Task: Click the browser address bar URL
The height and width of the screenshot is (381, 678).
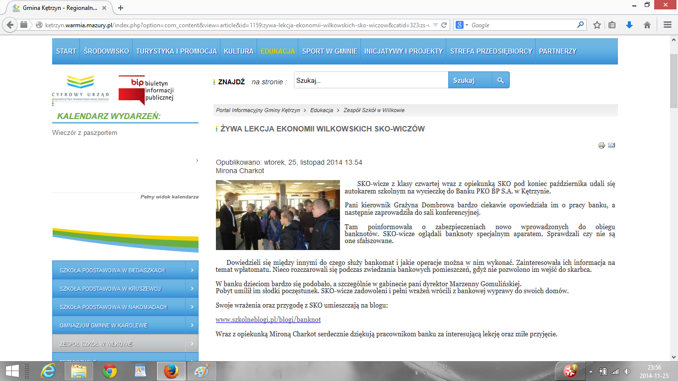Action: [x=237, y=25]
